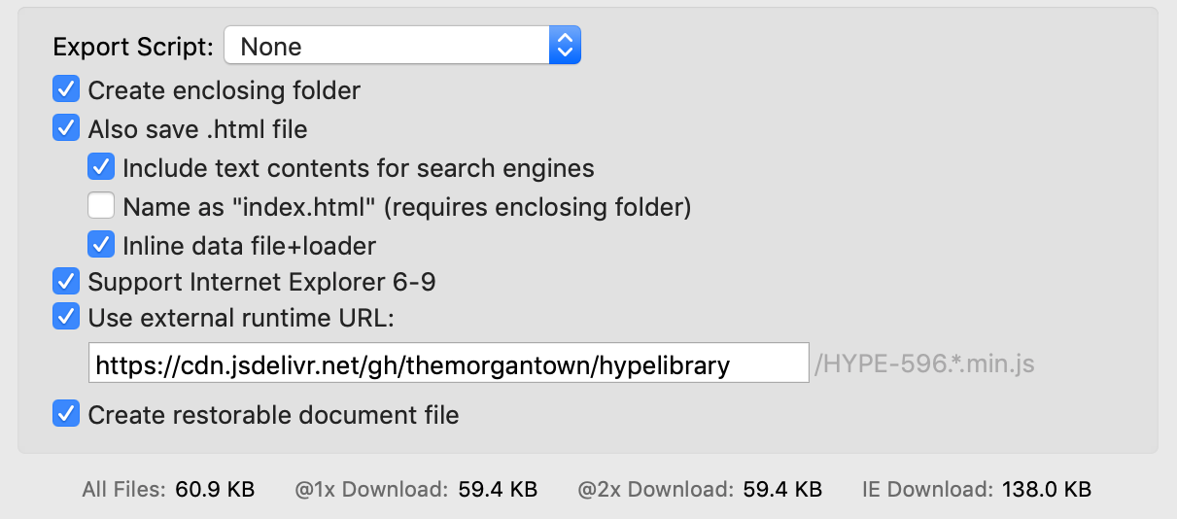The image size is (1177, 519).
Task: Disable Include text contents for search engines checkbox
Action: (x=101, y=167)
